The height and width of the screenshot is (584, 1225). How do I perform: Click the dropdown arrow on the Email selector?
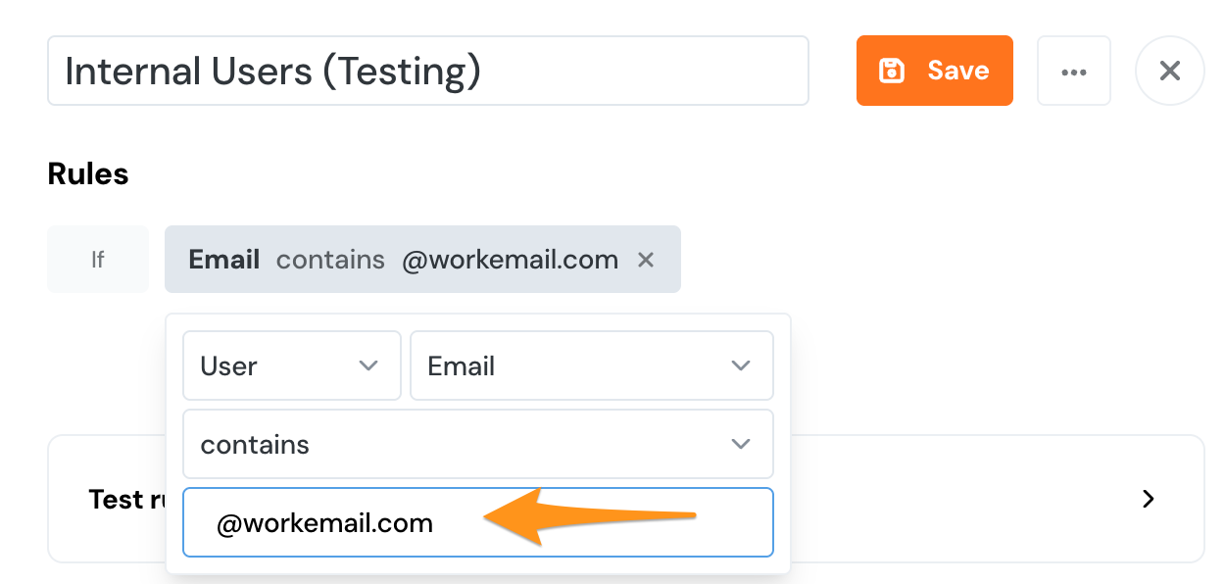[741, 365]
